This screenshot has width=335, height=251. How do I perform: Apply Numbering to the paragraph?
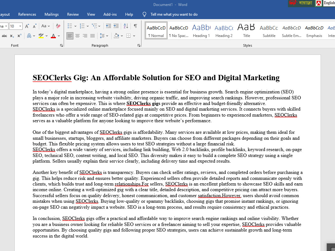[x=82, y=26]
